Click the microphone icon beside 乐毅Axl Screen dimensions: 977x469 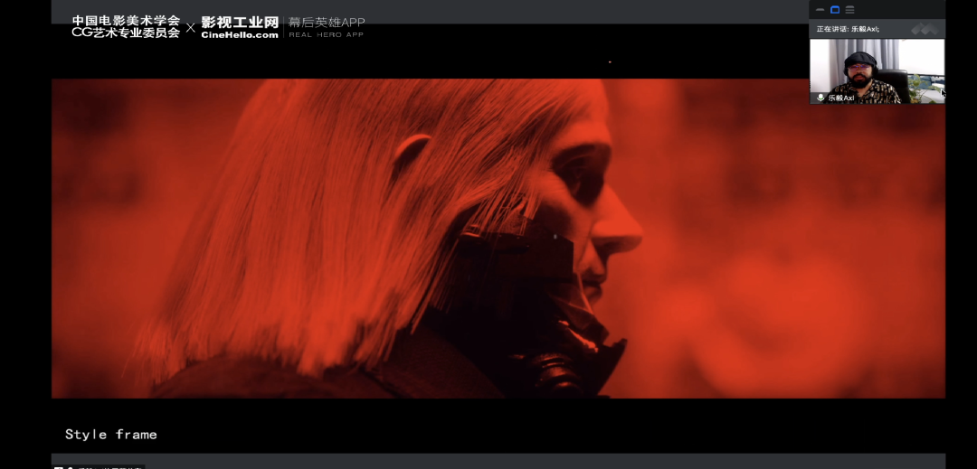(x=820, y=98)
